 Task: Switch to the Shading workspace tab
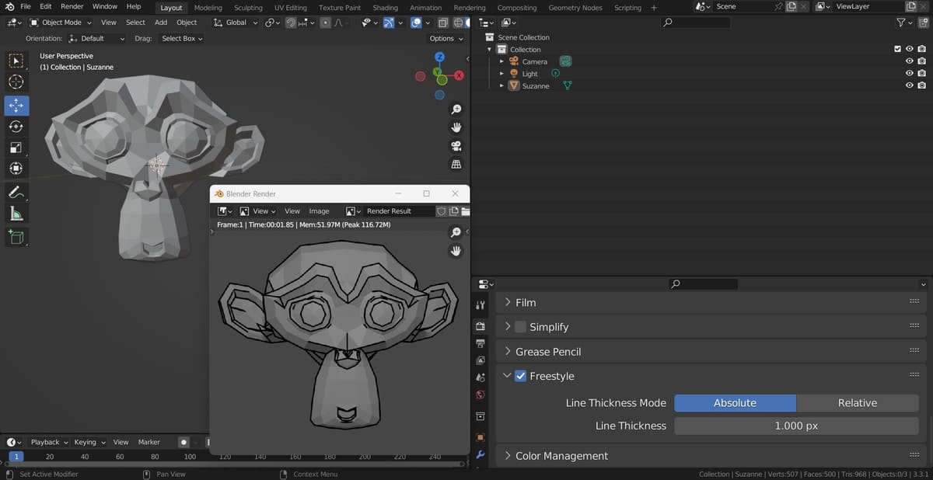[x=385, y=8]
